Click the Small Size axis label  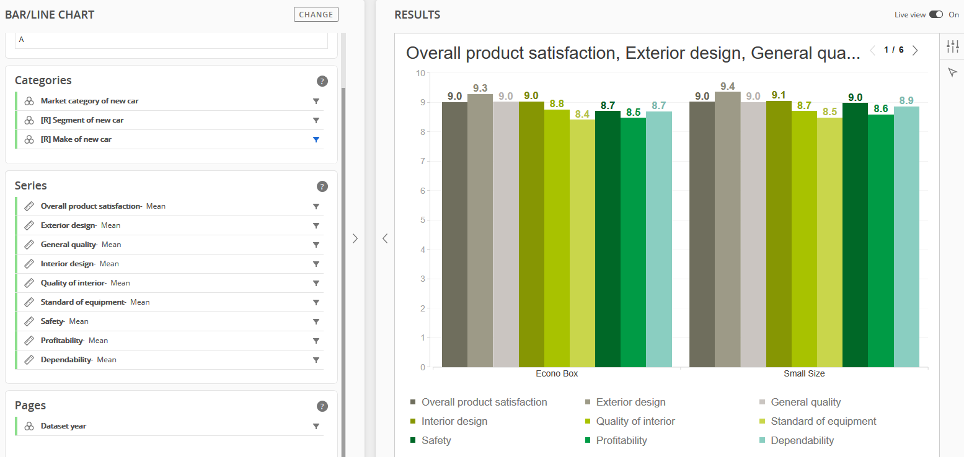(x=804, y=374)
